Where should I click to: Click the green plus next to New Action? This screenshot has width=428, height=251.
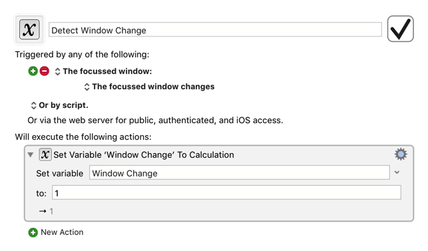point(33,232)
